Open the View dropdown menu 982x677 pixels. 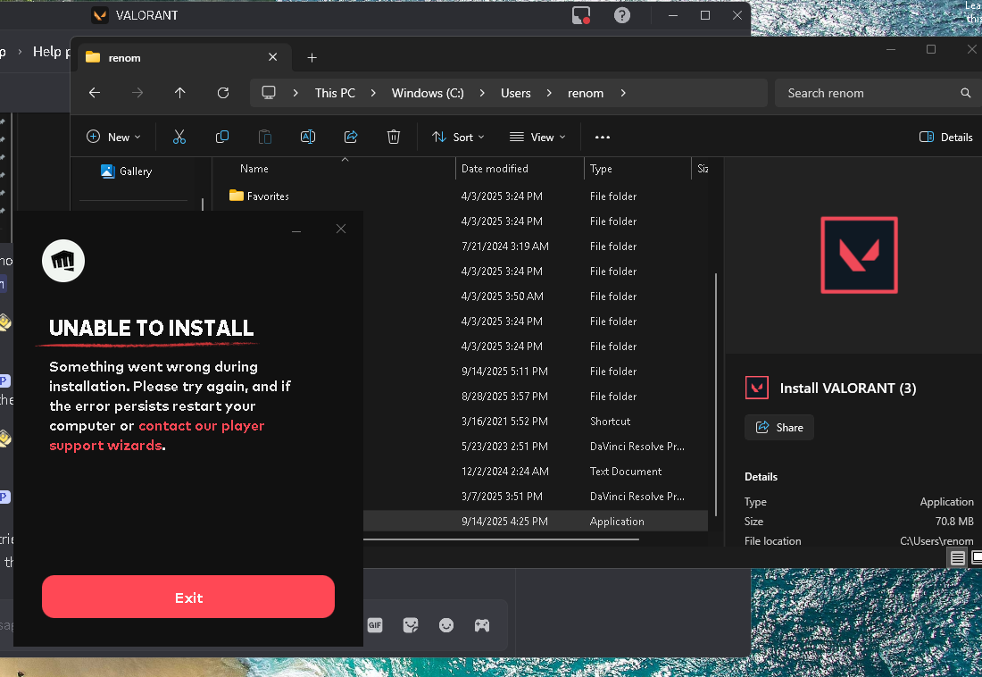537,138
